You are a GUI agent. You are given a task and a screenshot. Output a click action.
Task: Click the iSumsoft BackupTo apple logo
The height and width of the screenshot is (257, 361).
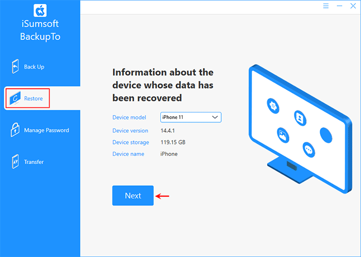click(40, 11)
